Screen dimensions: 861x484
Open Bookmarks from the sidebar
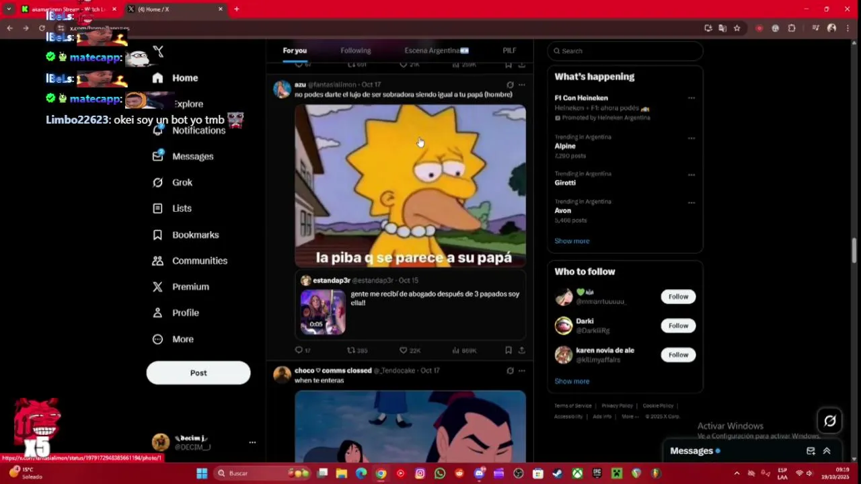pyautogui.click(x=186, y=235)
